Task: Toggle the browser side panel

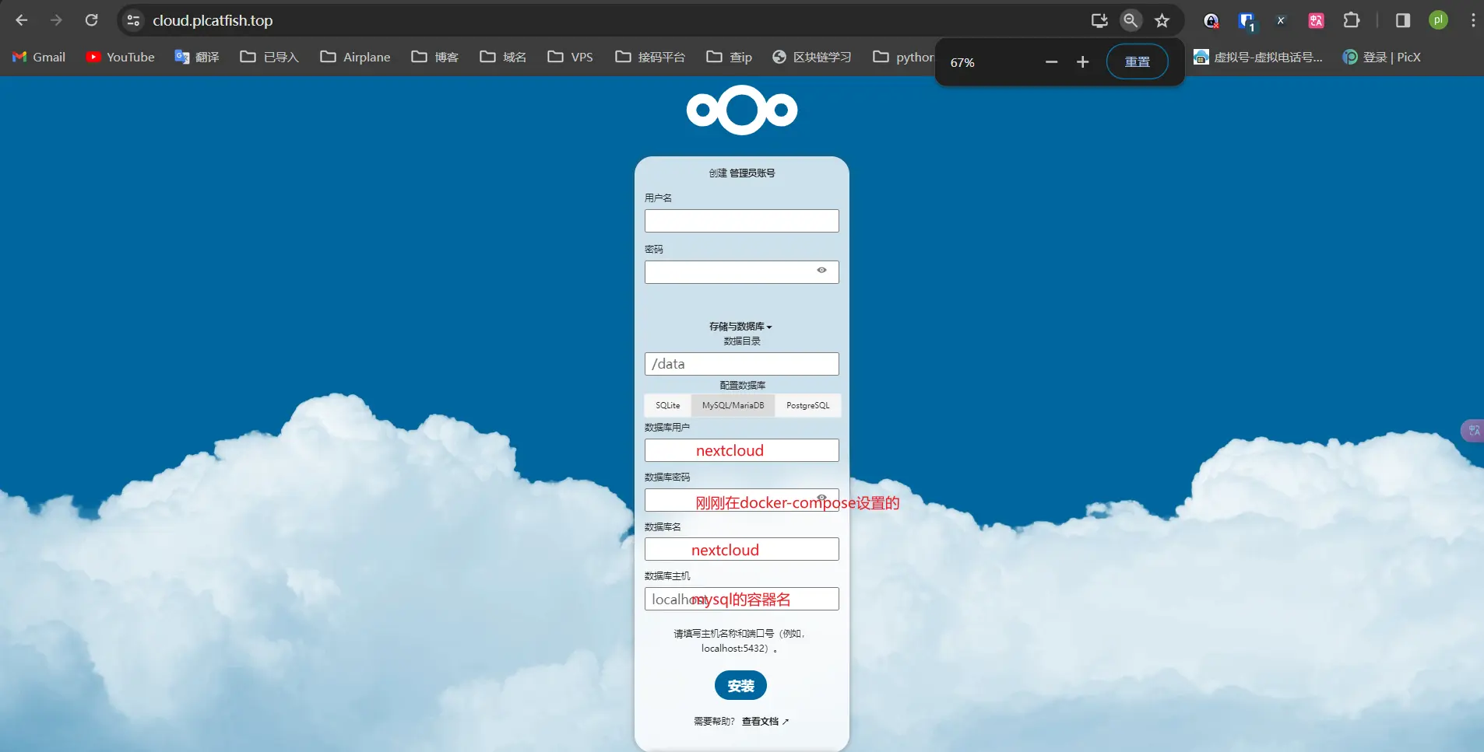Action: (1403, 20)
